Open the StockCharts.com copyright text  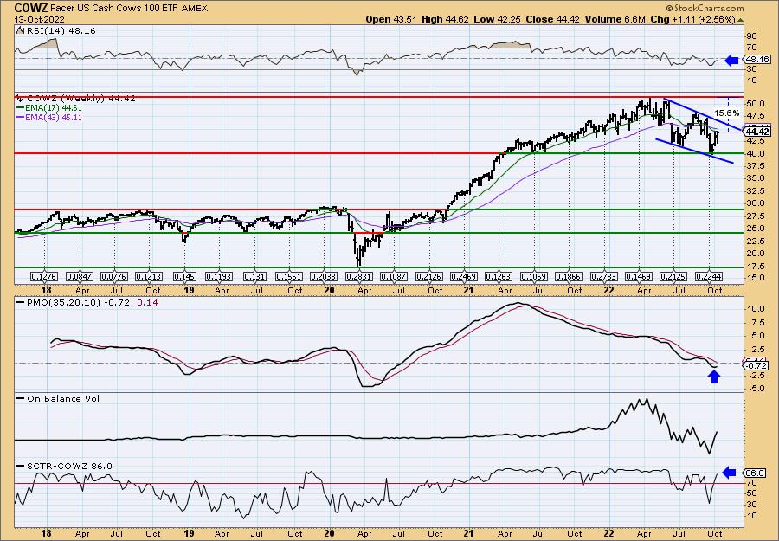(705, 8)
